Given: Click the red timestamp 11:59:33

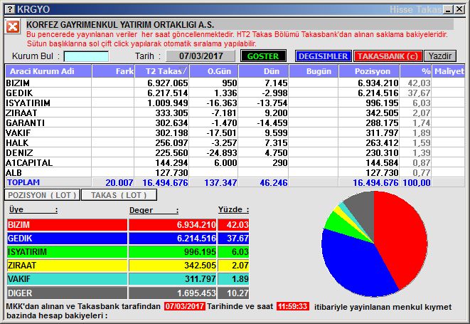Looking at the screenshot, I should pos(292,306).
